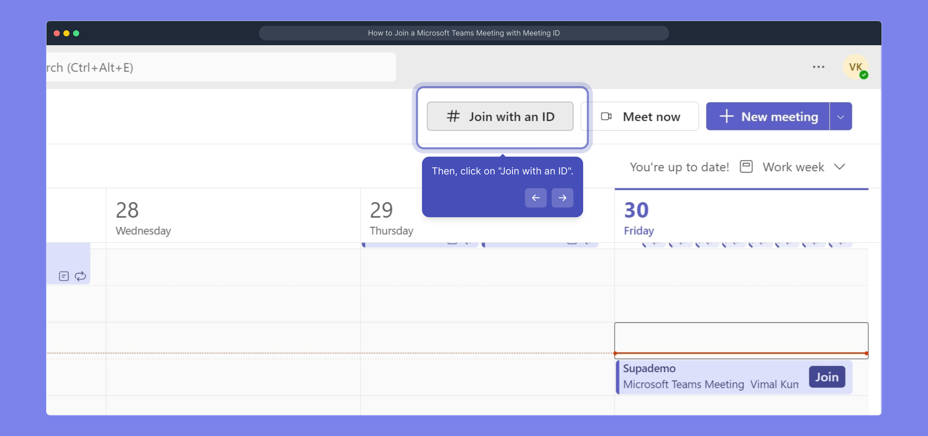Open the VK profile avatar
The width and height of the screenshot is (928, 436).
point(855,67)
